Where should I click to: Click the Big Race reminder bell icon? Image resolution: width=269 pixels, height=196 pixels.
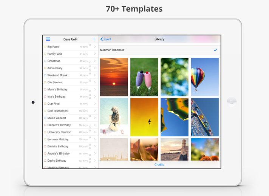point(90,45)
